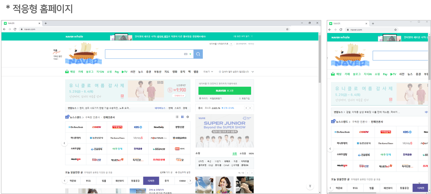Open 전체언론사 link in left window
Image resolution: width=431 pixels, height=194 pixels.
click(x=109, y=117)
